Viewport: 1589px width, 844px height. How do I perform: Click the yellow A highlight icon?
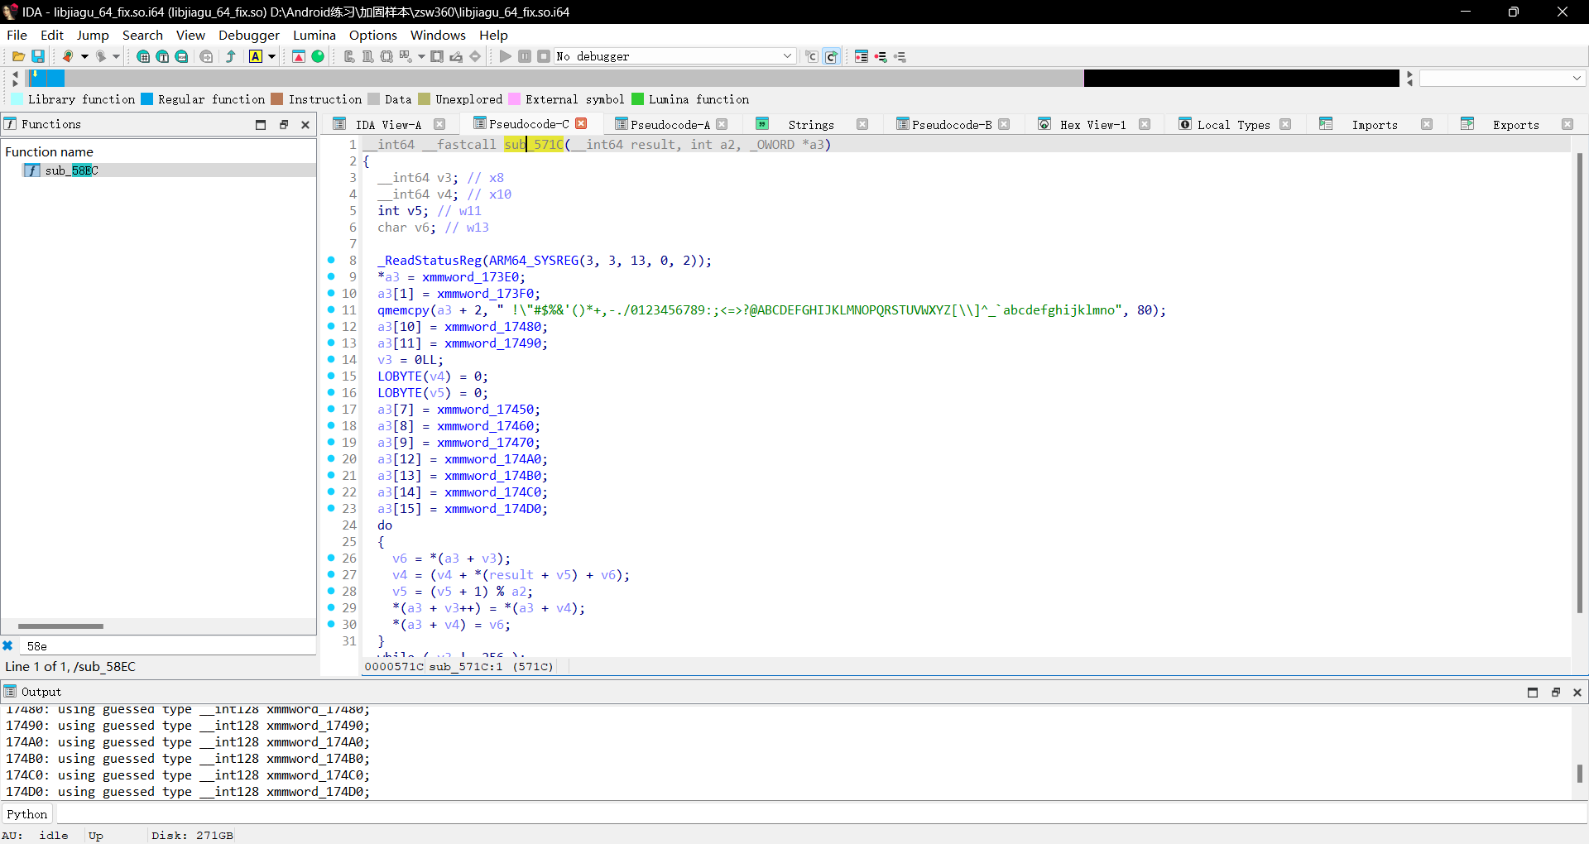(x=256, y=56)
